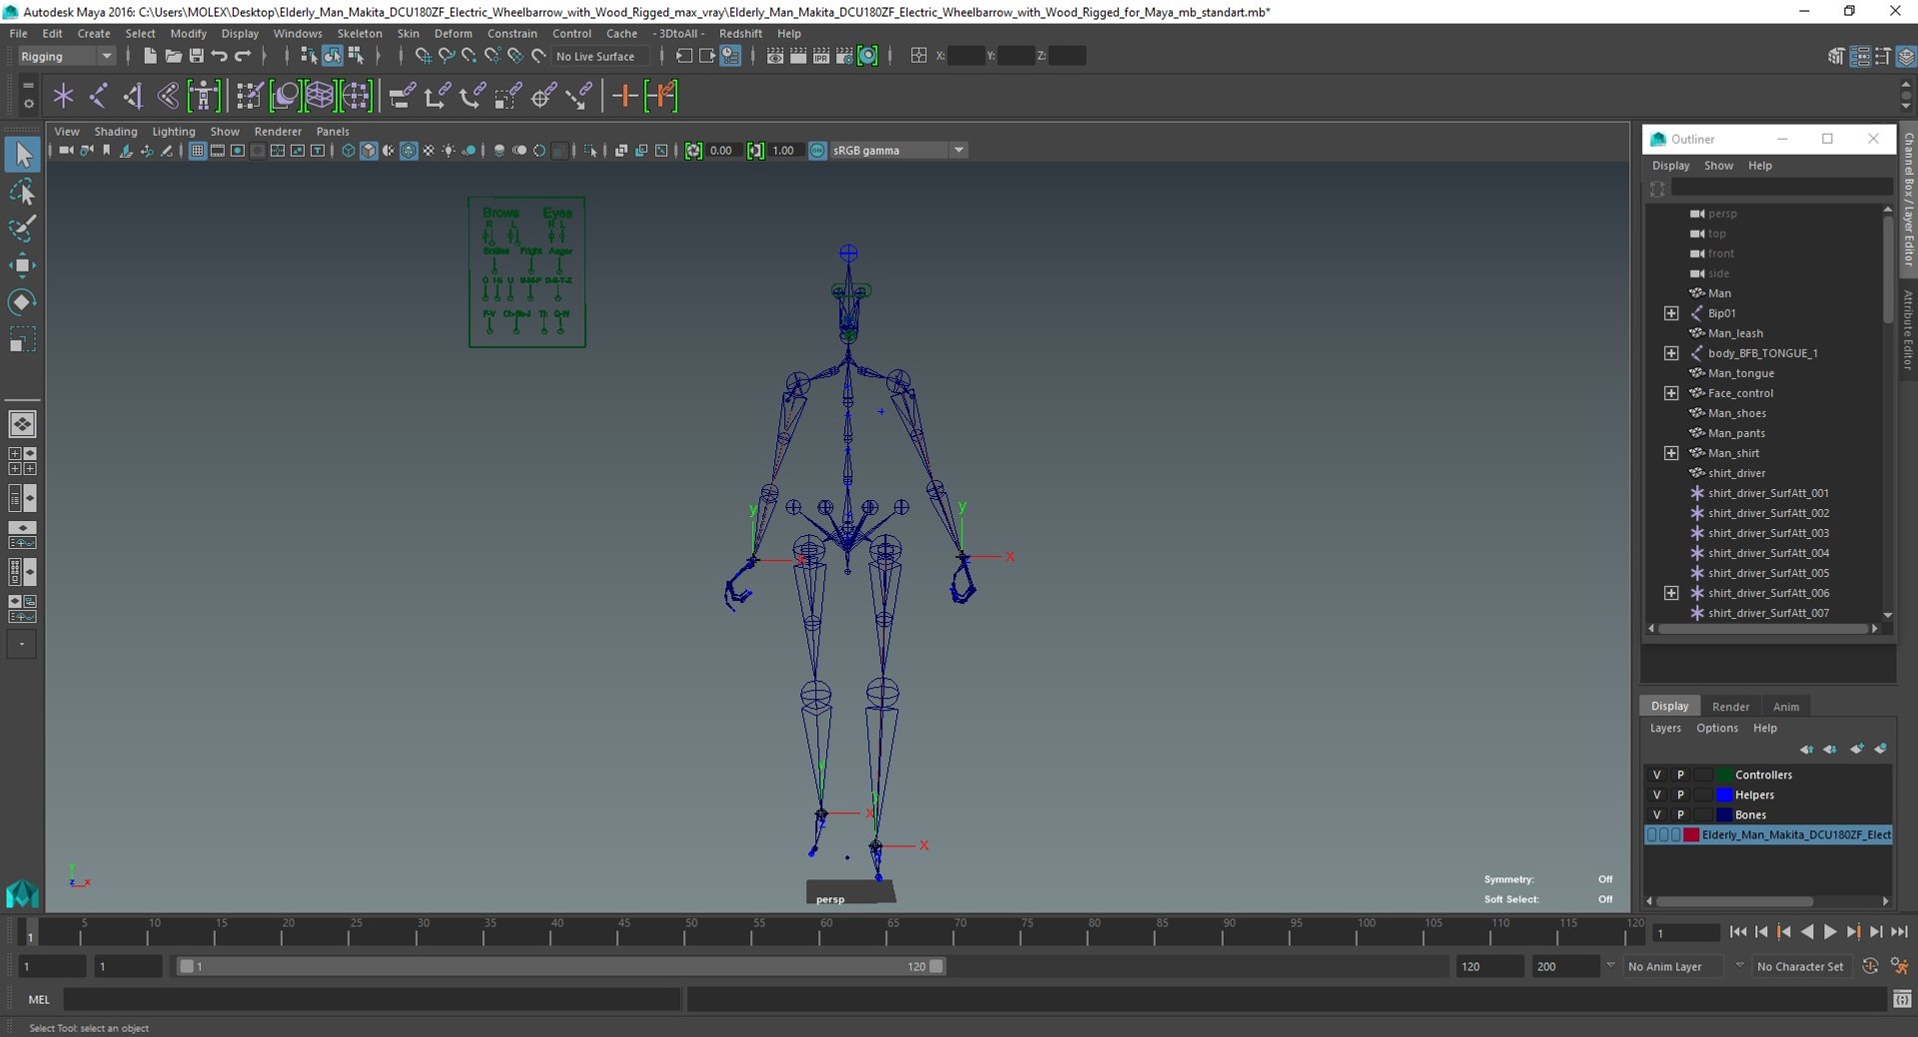This screenshot has height=1037, width=1918.
Task: Expand Man_shirt node in Outliner
Action: 1671,453
